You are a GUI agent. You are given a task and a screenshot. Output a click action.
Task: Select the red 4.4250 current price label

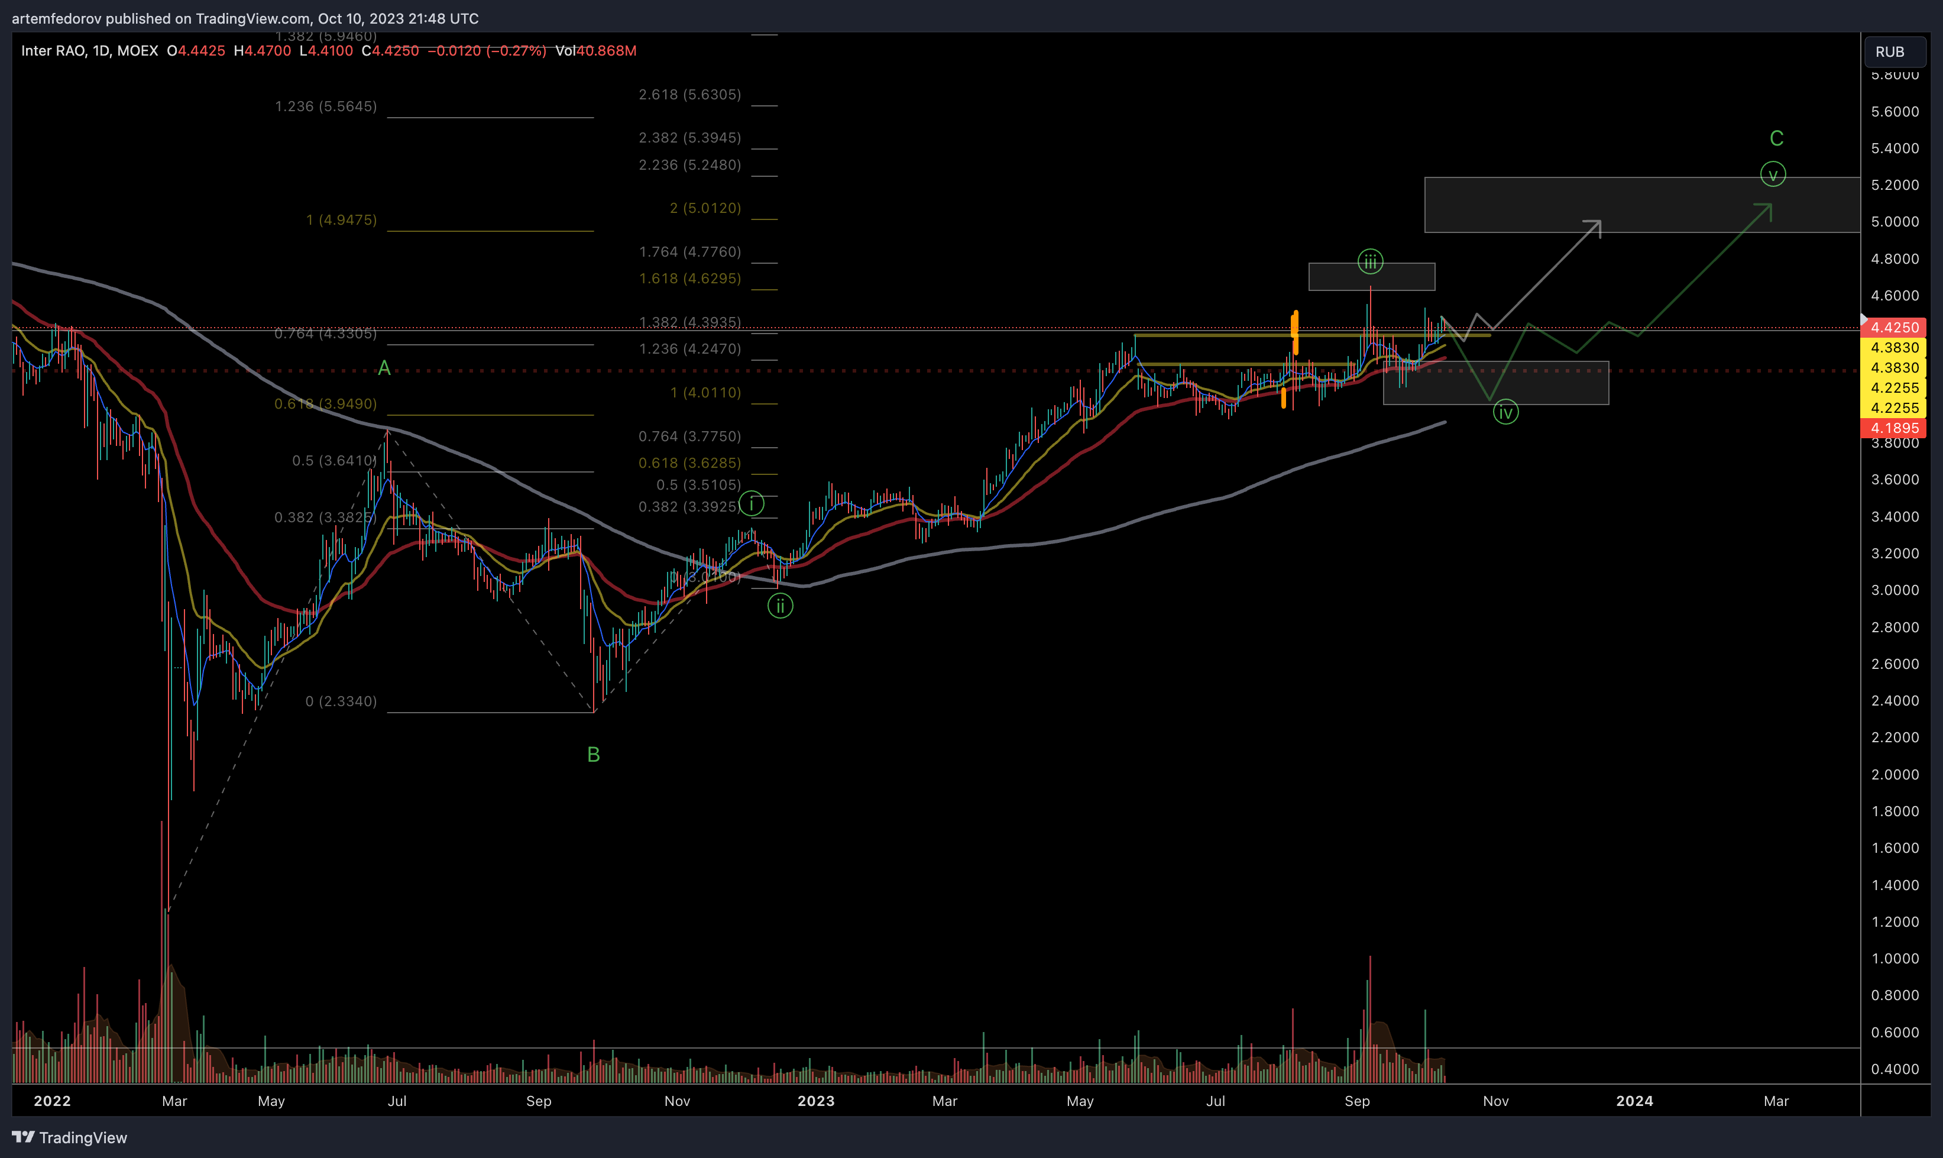(x=1894, y=327)
